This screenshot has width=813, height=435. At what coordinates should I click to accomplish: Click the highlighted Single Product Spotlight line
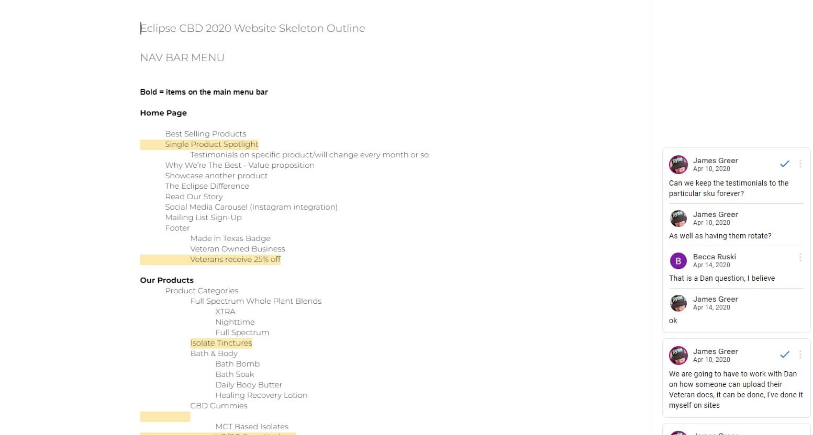211,144
